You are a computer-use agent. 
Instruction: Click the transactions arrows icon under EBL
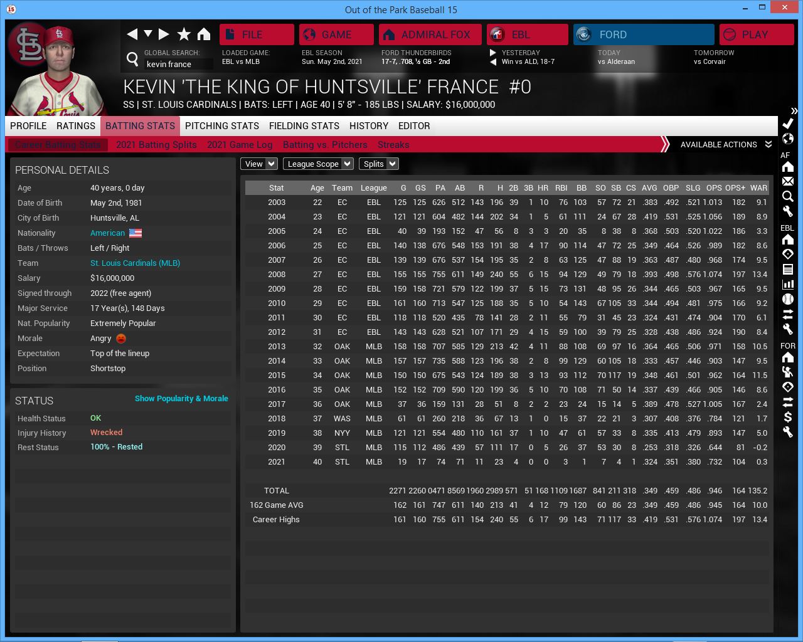tap(788, 313)
